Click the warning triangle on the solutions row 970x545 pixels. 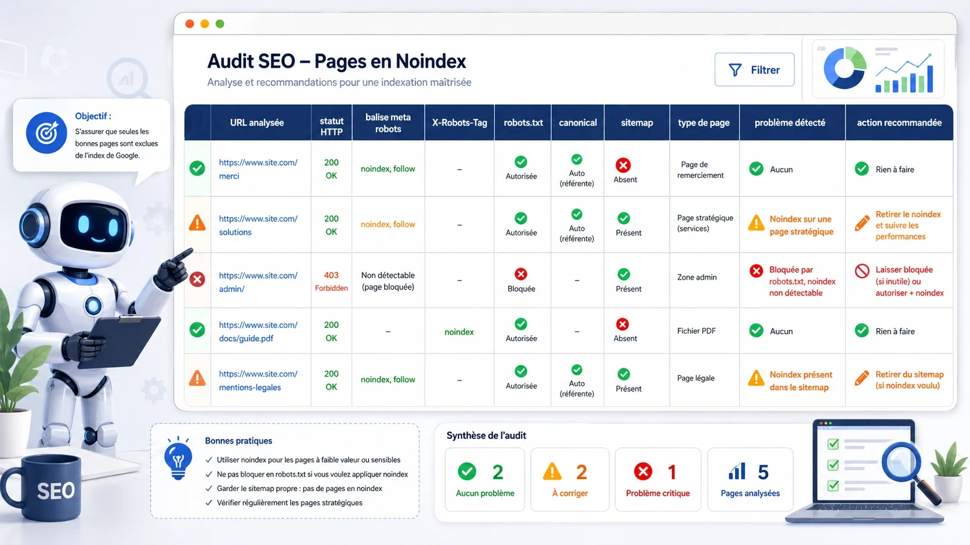click(197, 223)
